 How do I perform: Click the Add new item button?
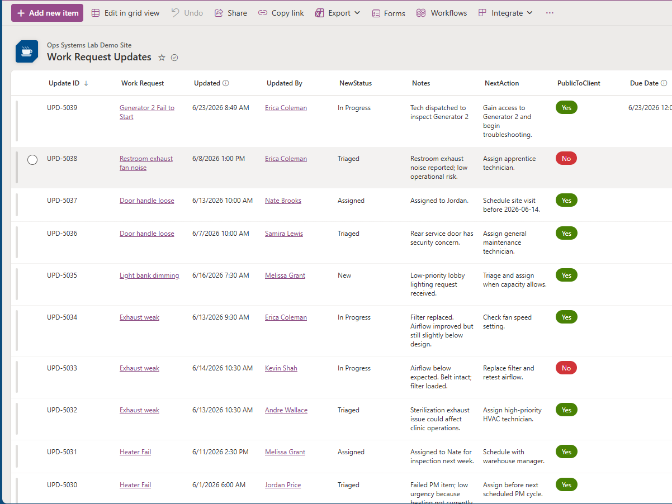pyautogui.click(x=47, y=13)
